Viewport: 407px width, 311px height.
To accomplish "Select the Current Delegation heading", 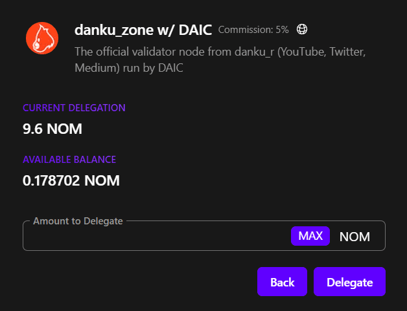I will click(74, 108).
